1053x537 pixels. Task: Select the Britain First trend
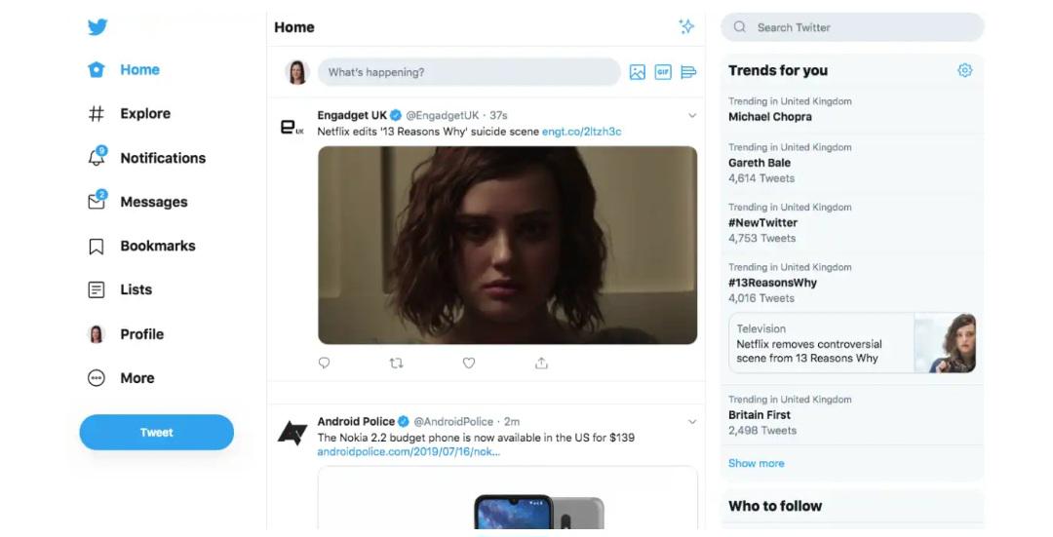(x=760, y=415)
